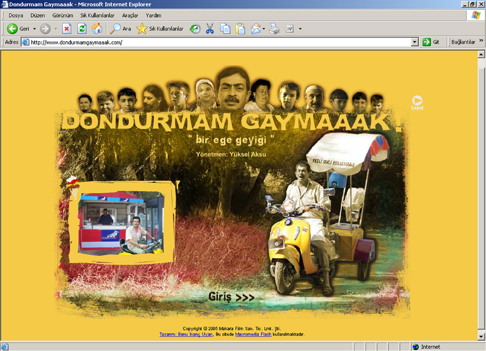Click the Git (Go) button
This screenshot has height=351, width=486.
point(431,42)
